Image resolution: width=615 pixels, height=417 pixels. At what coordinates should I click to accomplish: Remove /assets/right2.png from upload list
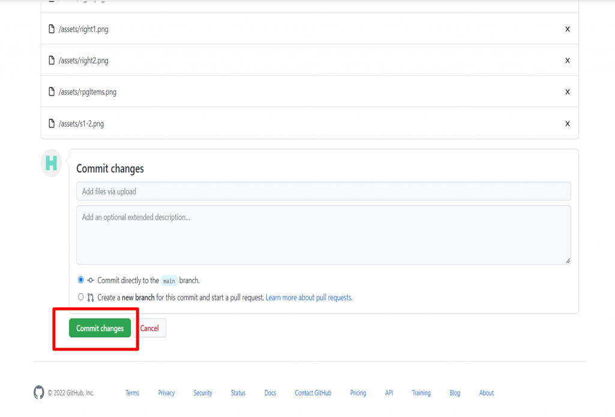pos(567,61)
